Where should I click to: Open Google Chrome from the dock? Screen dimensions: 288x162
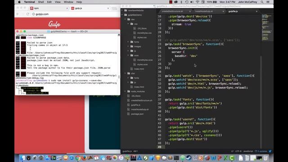point(78,158)
